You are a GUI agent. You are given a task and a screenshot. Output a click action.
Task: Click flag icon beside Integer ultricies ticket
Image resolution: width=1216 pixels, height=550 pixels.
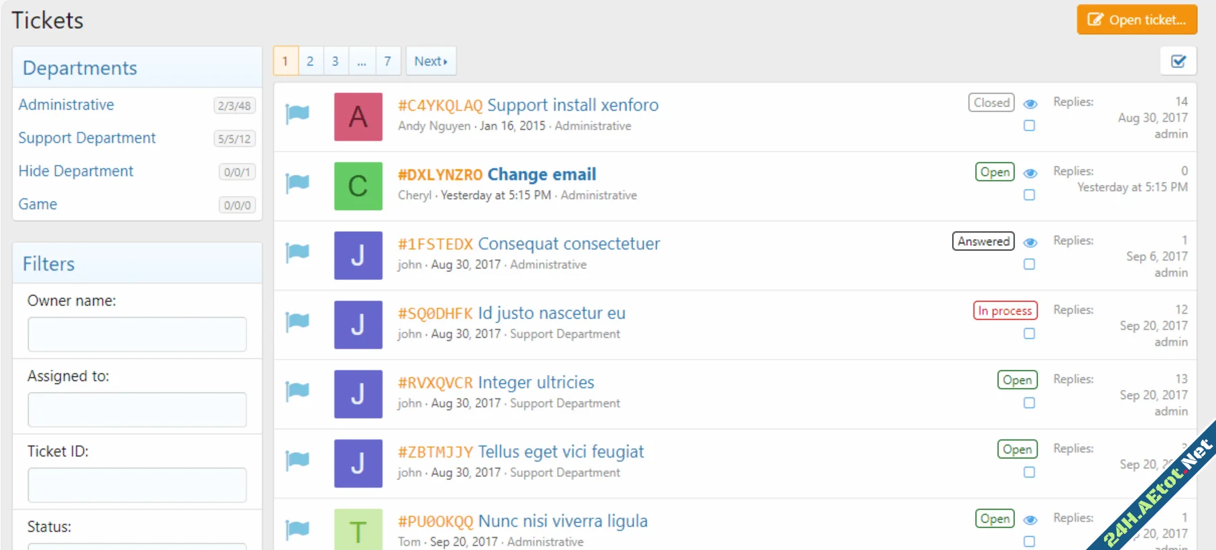click(x=297, y=391)
